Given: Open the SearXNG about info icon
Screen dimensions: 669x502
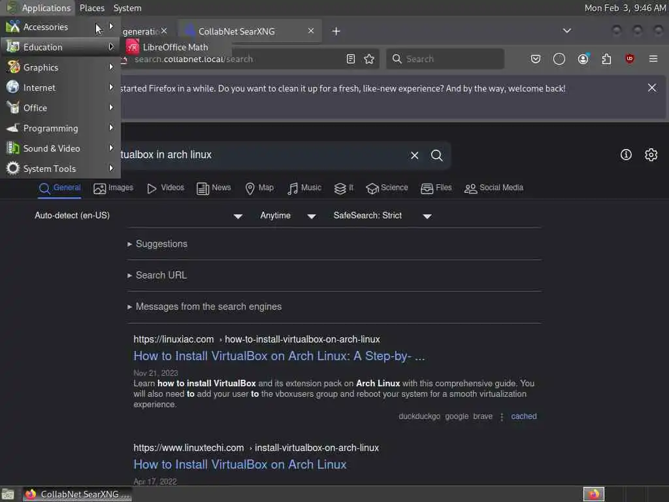Looking at the screenshot, I should click(626, 154).
